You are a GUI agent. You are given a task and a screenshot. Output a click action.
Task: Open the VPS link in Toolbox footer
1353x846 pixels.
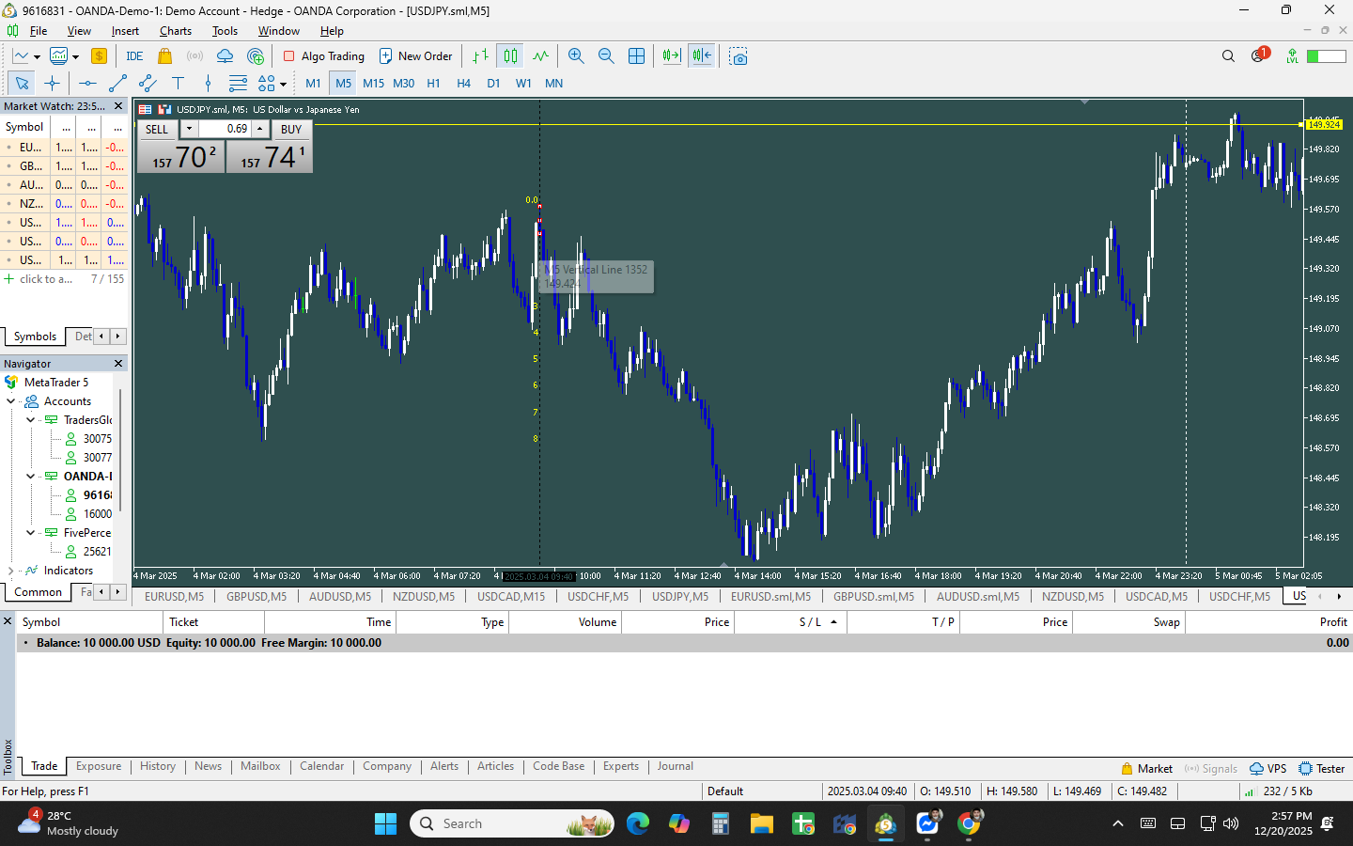point(1267,769)
